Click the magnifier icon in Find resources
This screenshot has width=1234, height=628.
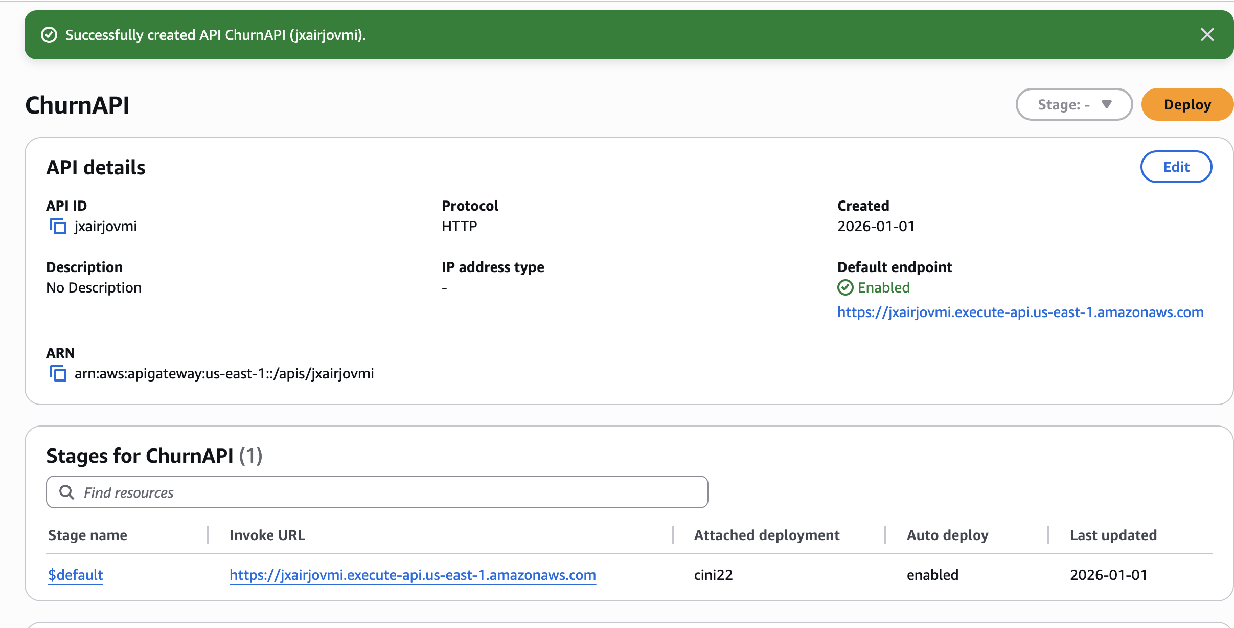click(x=67, y=491)
